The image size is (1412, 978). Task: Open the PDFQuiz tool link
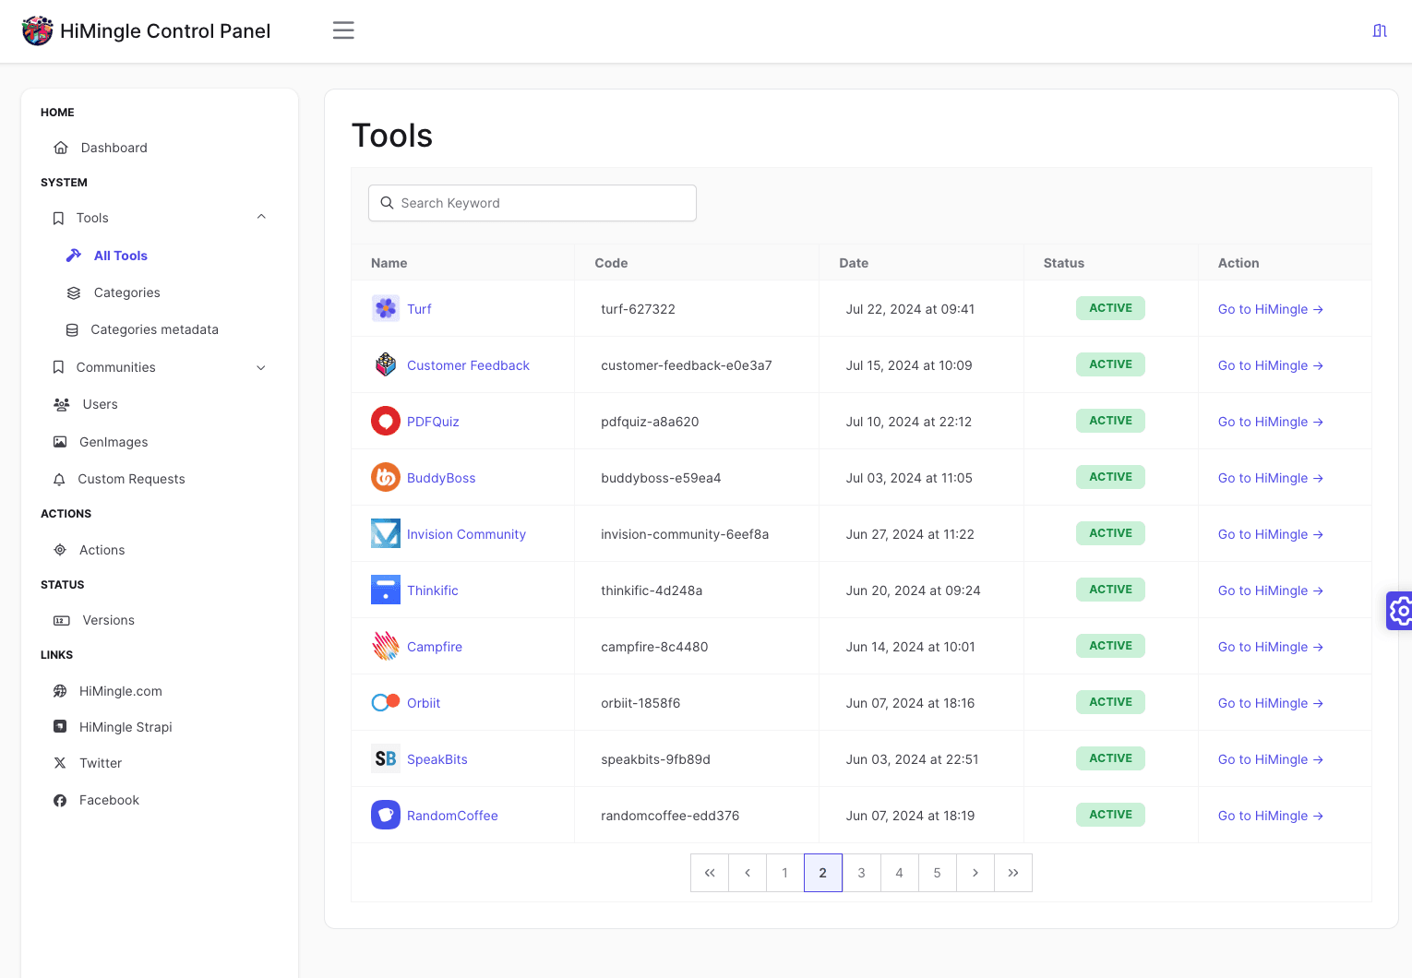click(x=433, y=422)
